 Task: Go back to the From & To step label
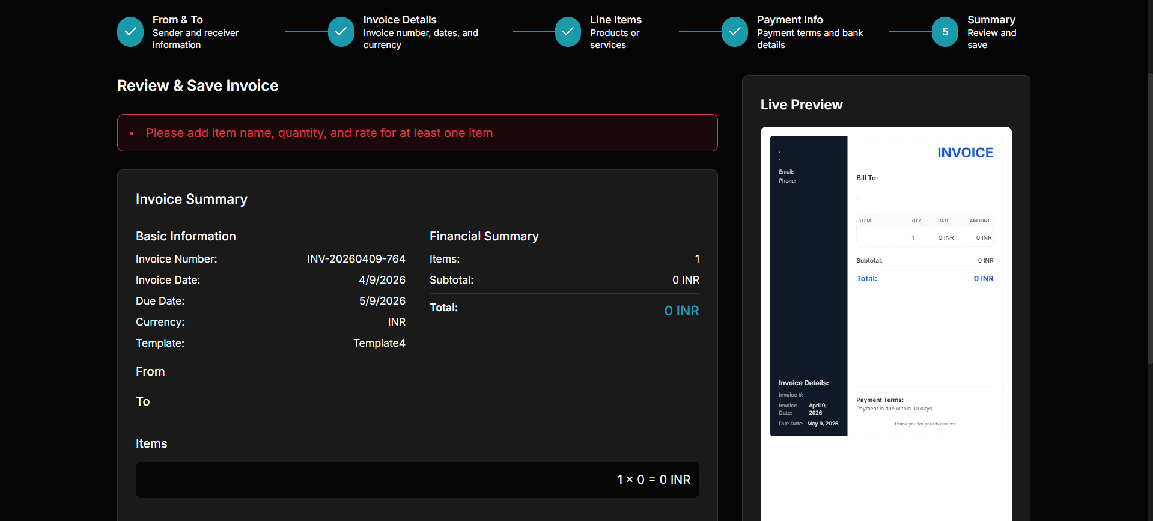tap(177, 20)
